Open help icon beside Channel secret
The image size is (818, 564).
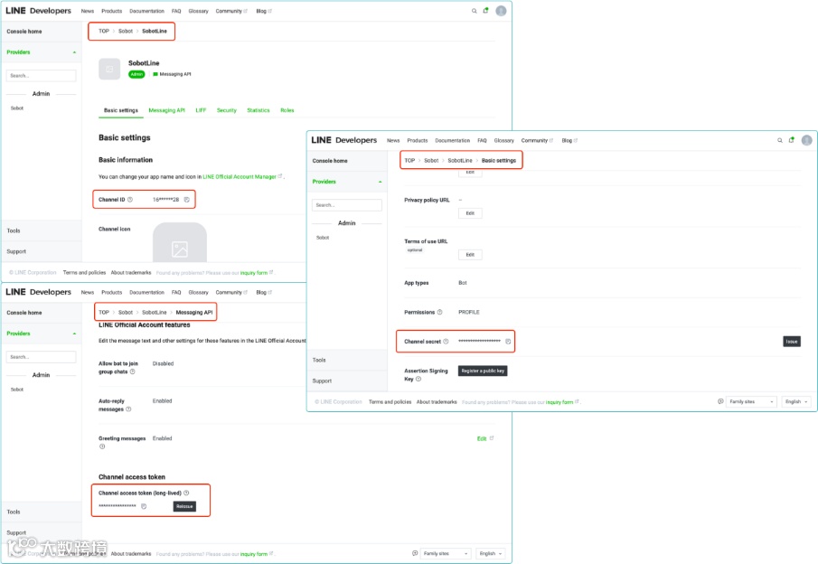[446, 342]
